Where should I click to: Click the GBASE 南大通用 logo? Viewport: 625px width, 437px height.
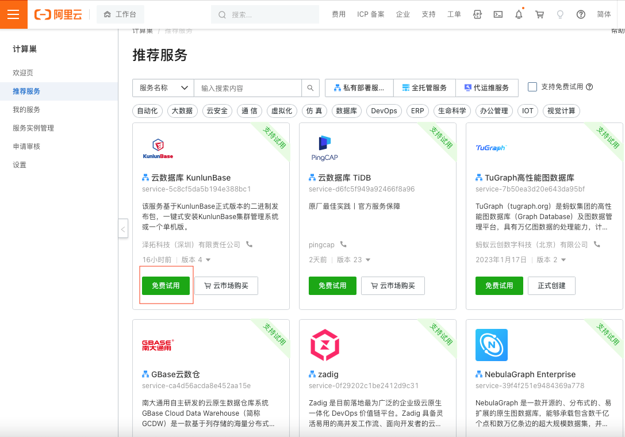[158, 345]
